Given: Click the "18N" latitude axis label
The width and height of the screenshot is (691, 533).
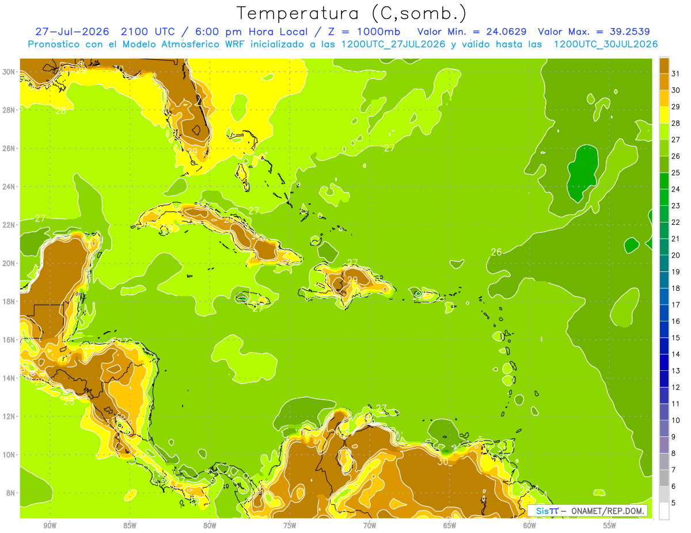Looking at the screenshot, I should 10,301.
